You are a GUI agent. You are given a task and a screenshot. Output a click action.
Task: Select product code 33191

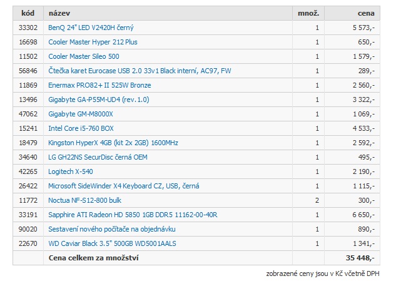click(x=28, y=215)
